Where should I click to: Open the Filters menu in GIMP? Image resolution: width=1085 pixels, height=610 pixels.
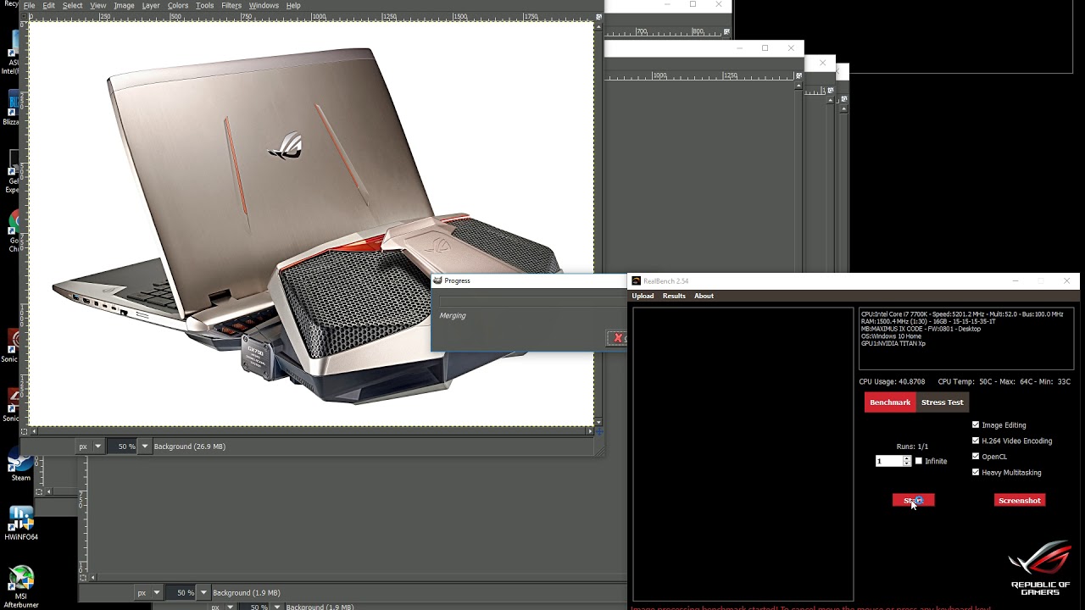tap(231, 5)
